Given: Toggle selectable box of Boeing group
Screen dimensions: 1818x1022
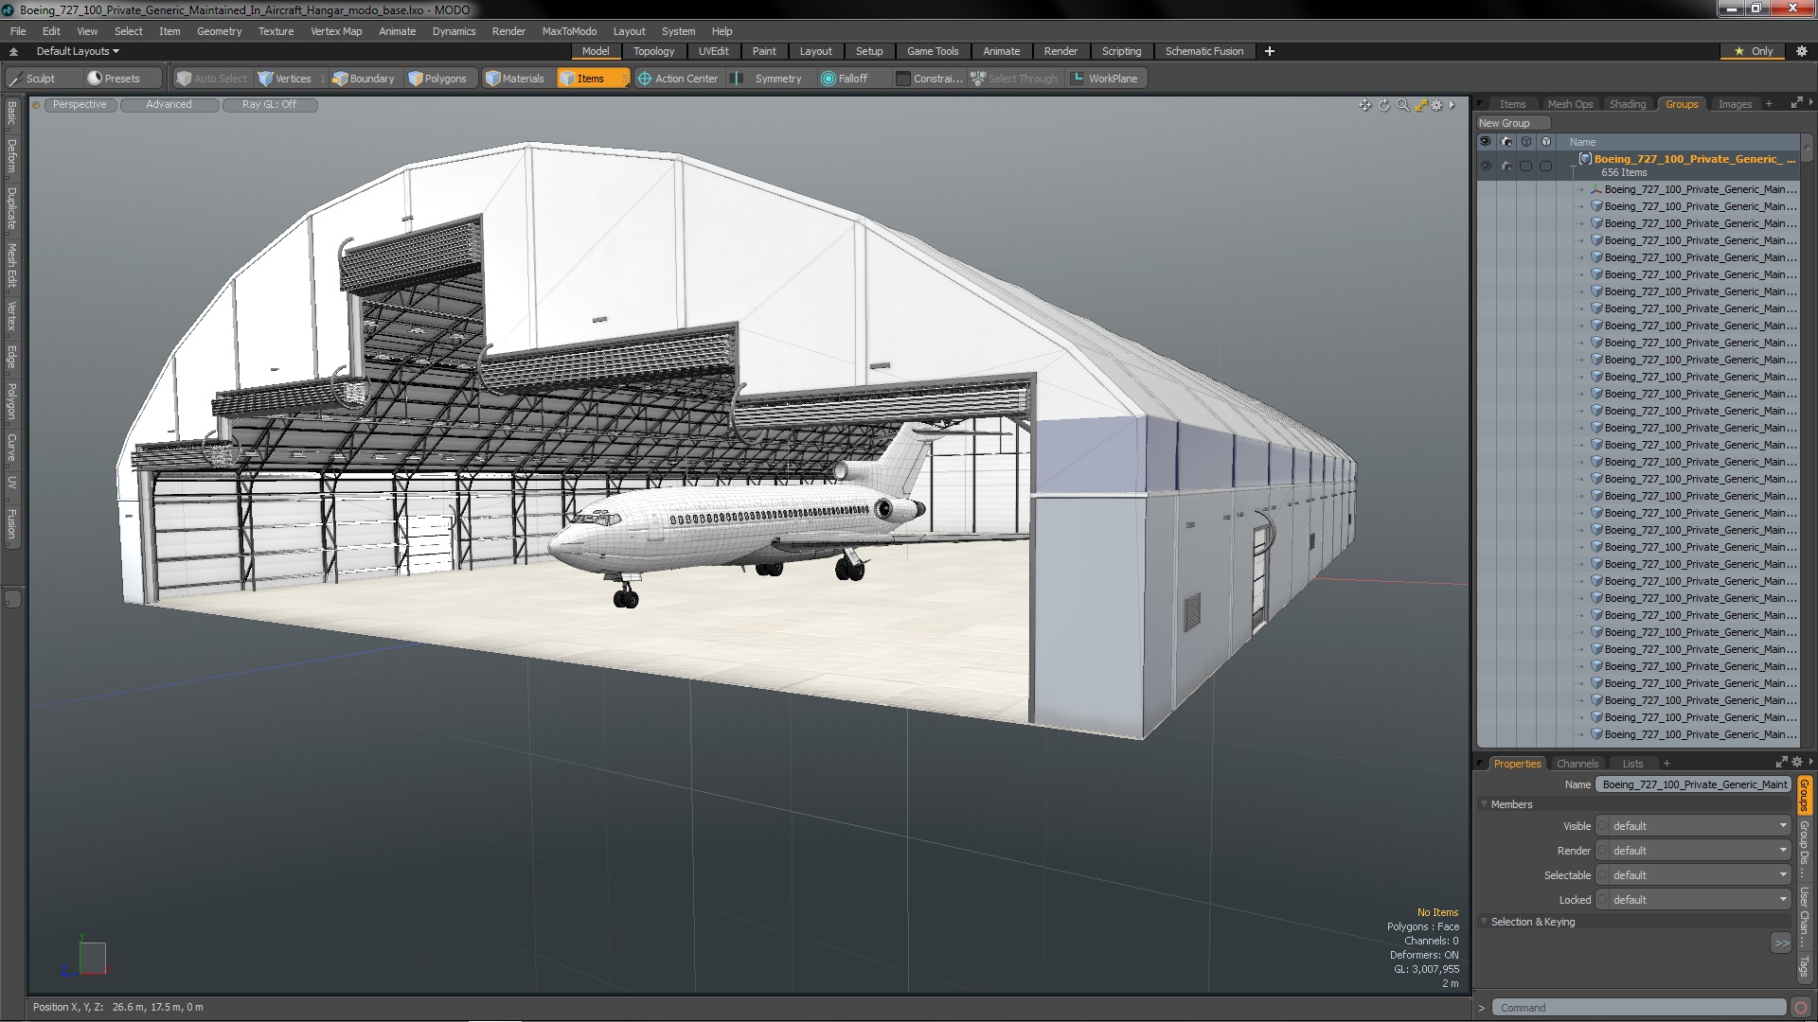Looking at the screenshot, I should pyautogui.click(x=1525, y=166).
